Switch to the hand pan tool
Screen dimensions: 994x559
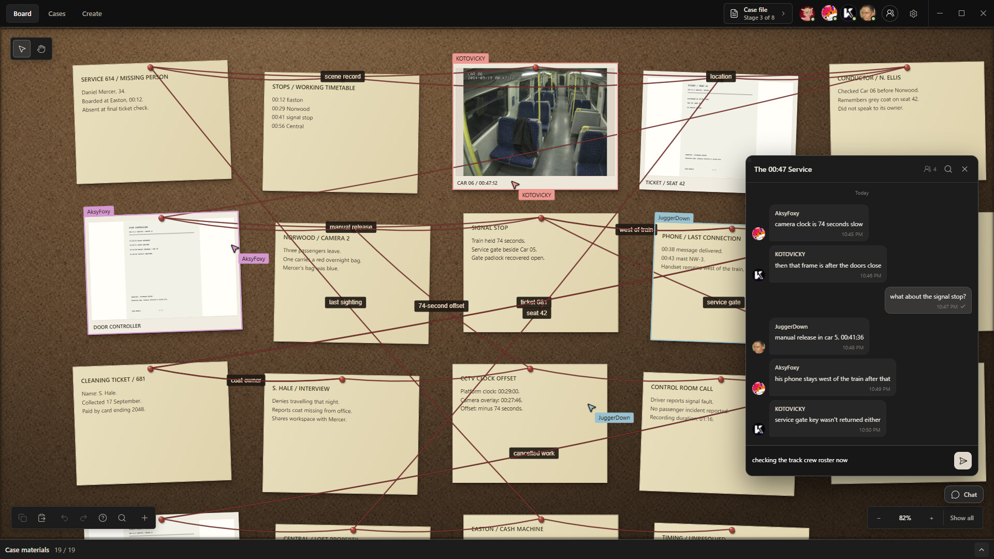click(41, 49)
